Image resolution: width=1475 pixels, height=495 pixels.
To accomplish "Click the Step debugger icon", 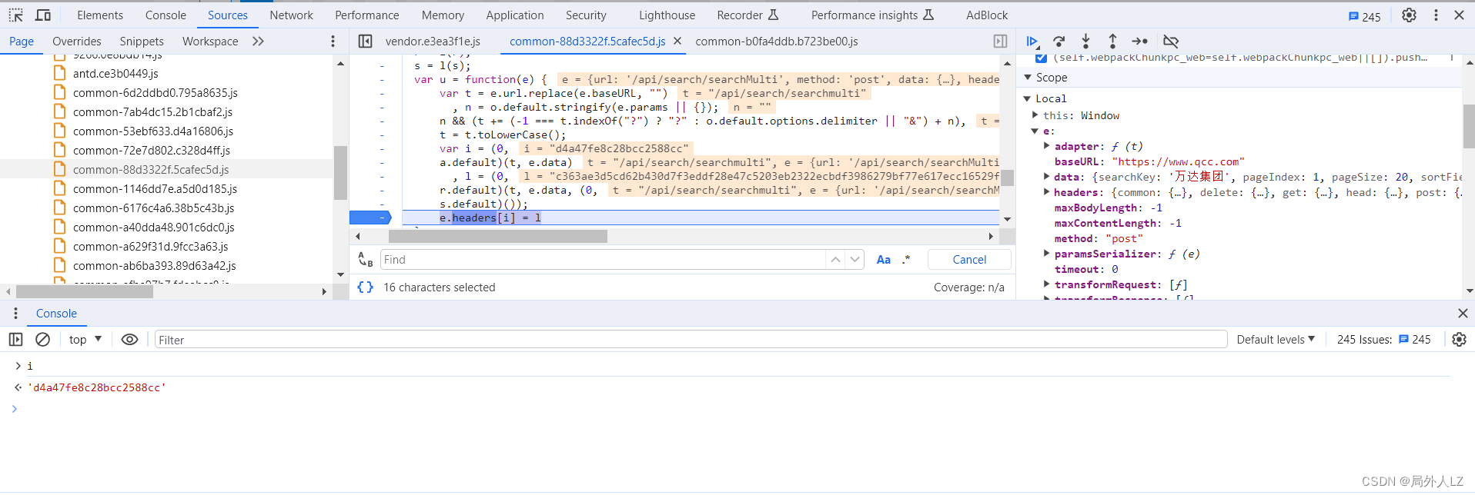I will click(1140, 42).
